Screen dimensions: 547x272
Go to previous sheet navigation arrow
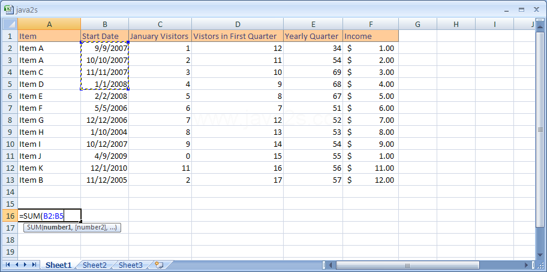tap(16, 265)
